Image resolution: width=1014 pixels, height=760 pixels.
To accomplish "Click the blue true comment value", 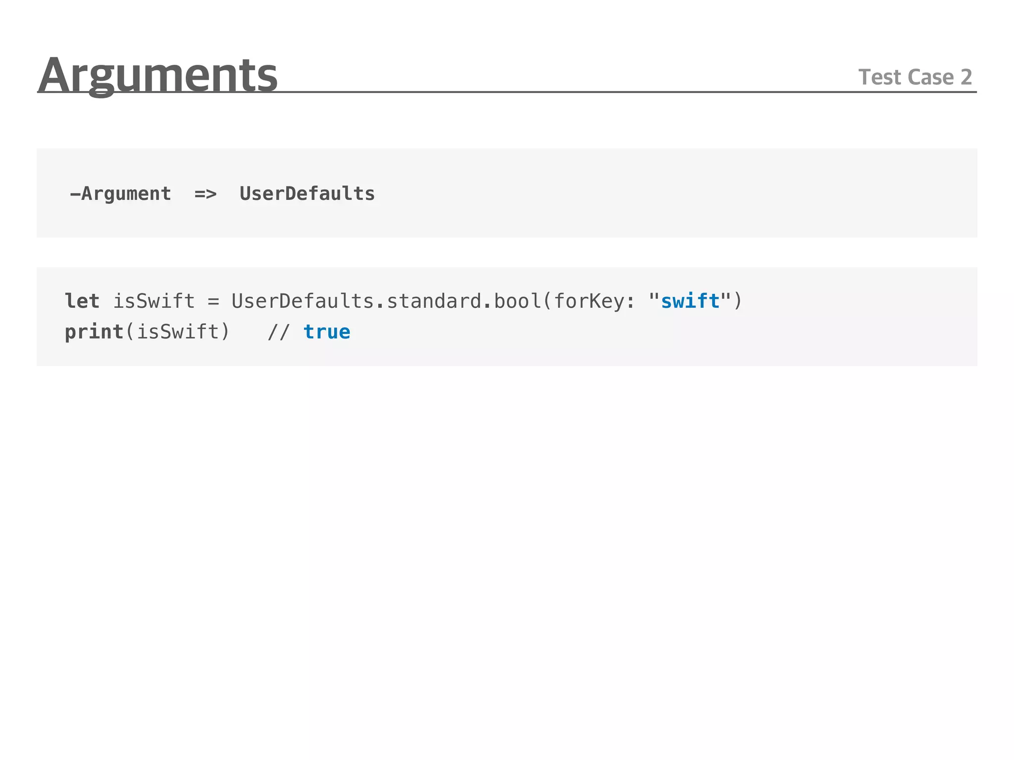I will [x=327, y=332].
